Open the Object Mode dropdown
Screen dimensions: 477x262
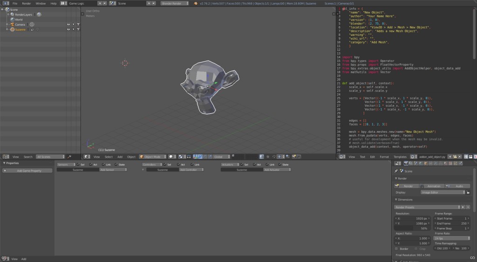click(152, 157)
